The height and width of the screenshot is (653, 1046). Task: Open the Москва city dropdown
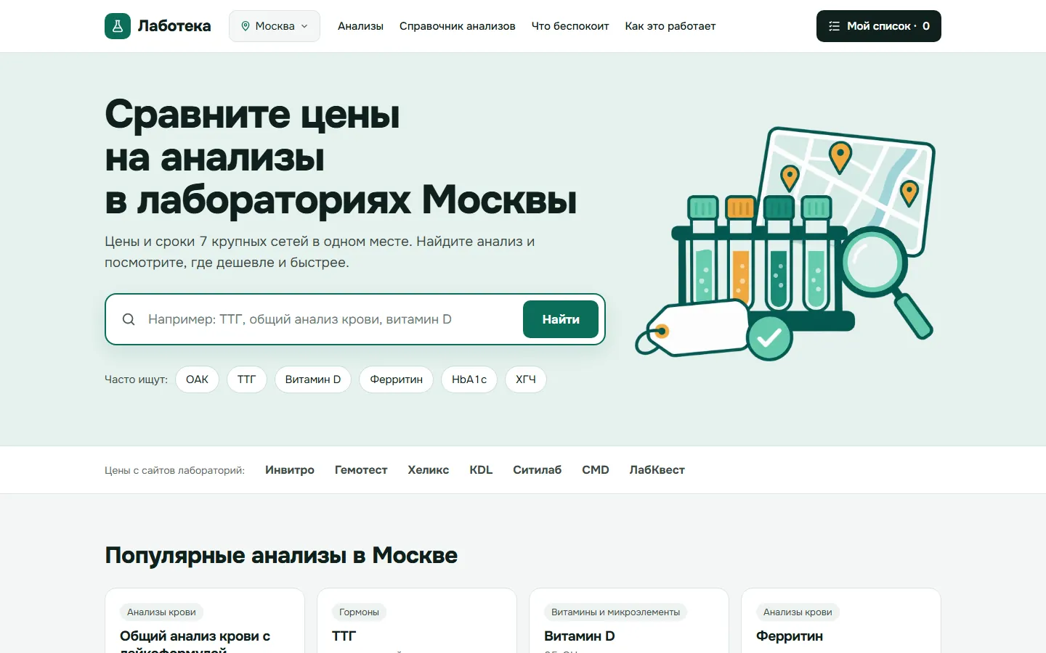275,26
